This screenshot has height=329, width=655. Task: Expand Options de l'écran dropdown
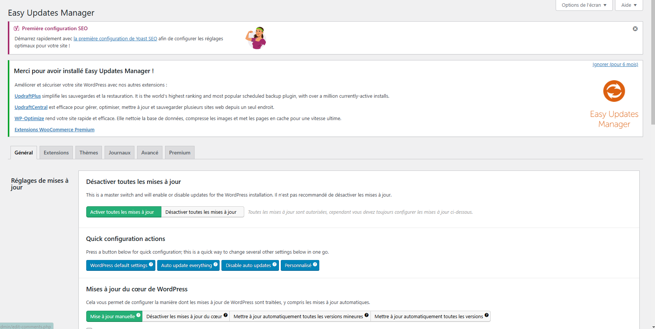click(584, 5)
